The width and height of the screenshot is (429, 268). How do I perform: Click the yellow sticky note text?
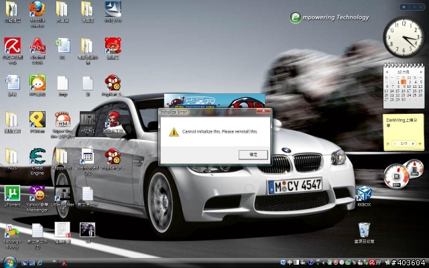pyautogui.click(x=402, y=123)
